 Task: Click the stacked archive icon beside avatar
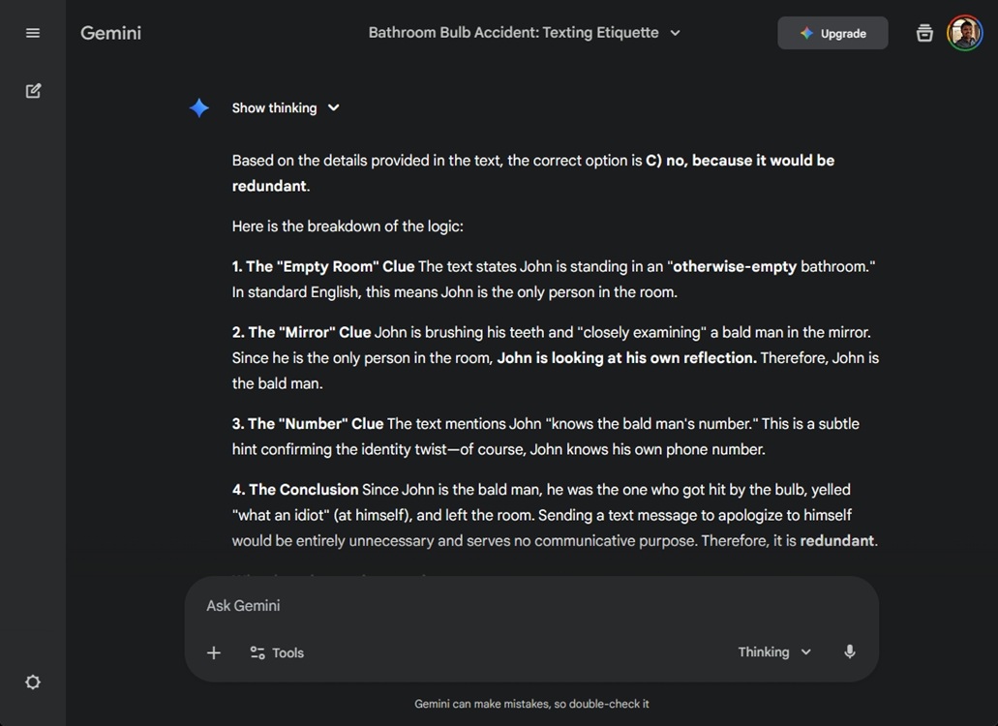click(924, 33)
